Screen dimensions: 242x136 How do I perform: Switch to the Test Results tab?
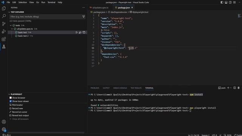[x=136, y=88]
